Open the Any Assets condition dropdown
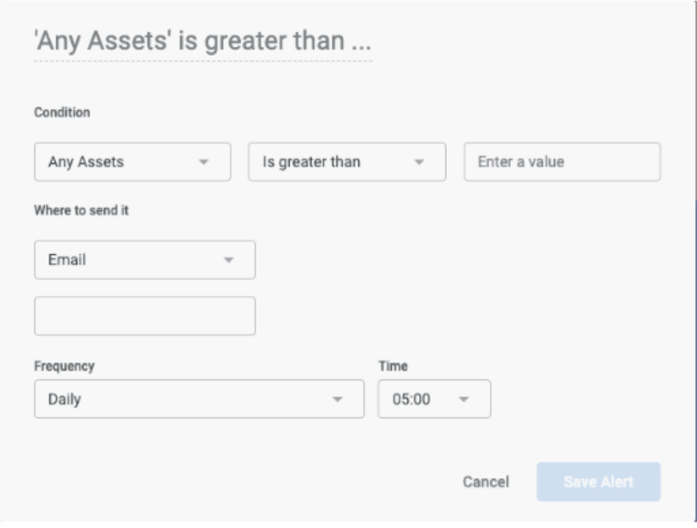The width and height of the screenshot is (697, 528). pyautogui.click(x=133, y=162)
